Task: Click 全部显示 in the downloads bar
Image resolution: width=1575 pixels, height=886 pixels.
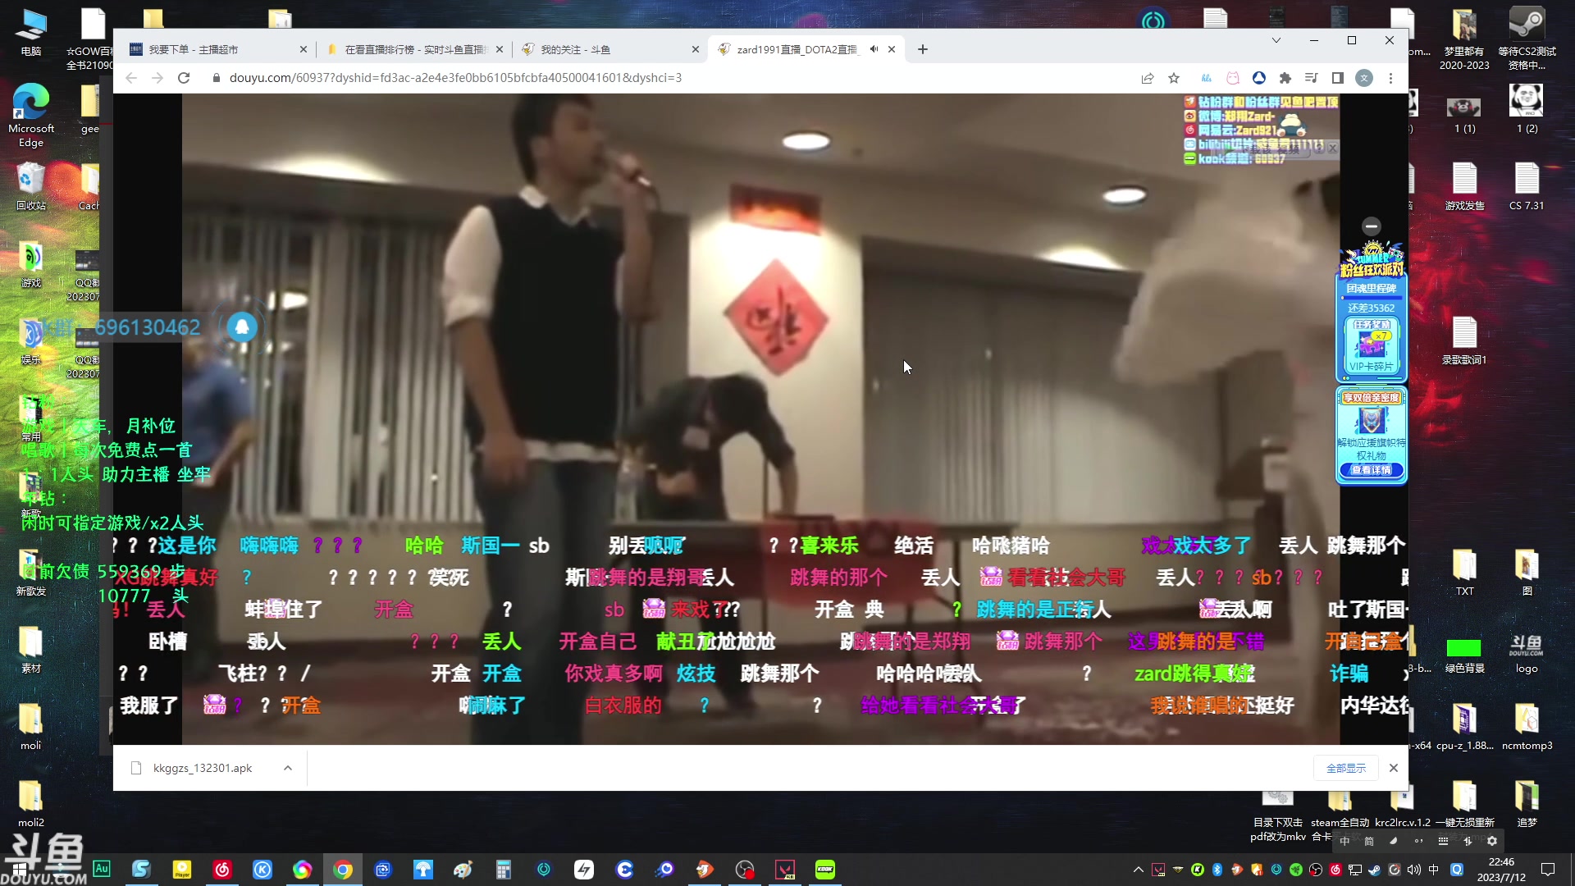Action: click(1346, 768)
